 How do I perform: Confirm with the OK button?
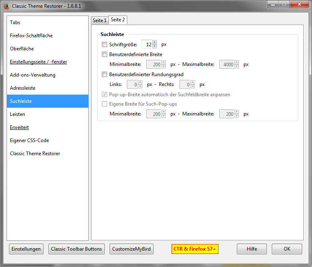tap(287, 249)
